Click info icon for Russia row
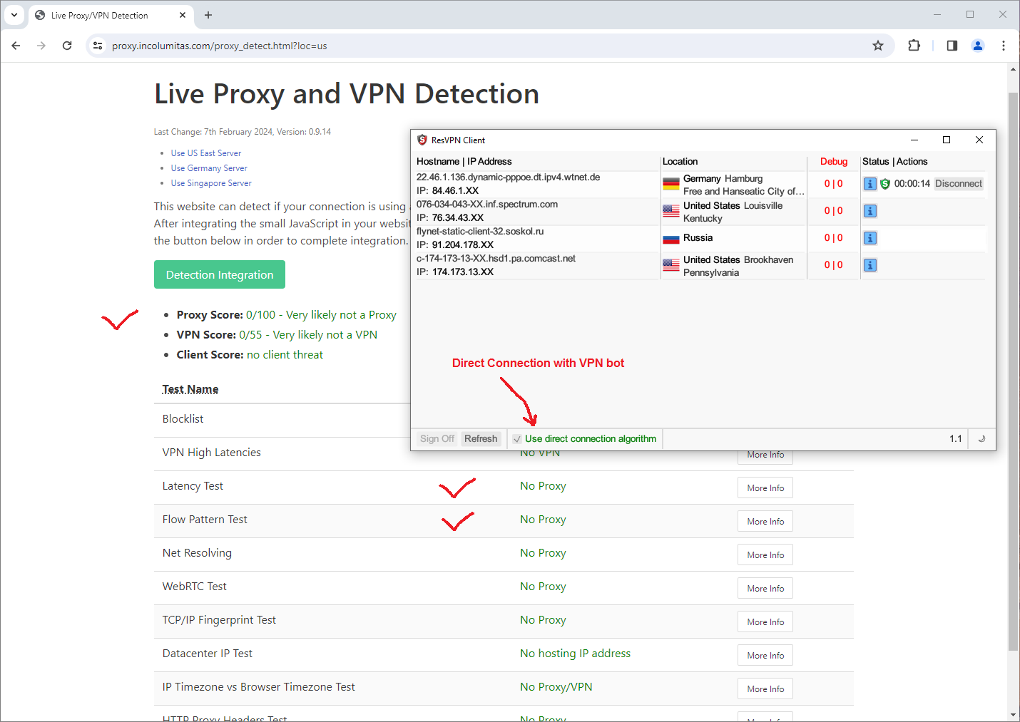This screenshot has height=722, width=1020. point(870,238)
